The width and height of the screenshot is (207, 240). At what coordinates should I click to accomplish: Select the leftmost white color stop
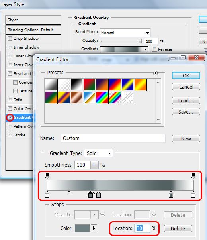(x=47, y=195)
